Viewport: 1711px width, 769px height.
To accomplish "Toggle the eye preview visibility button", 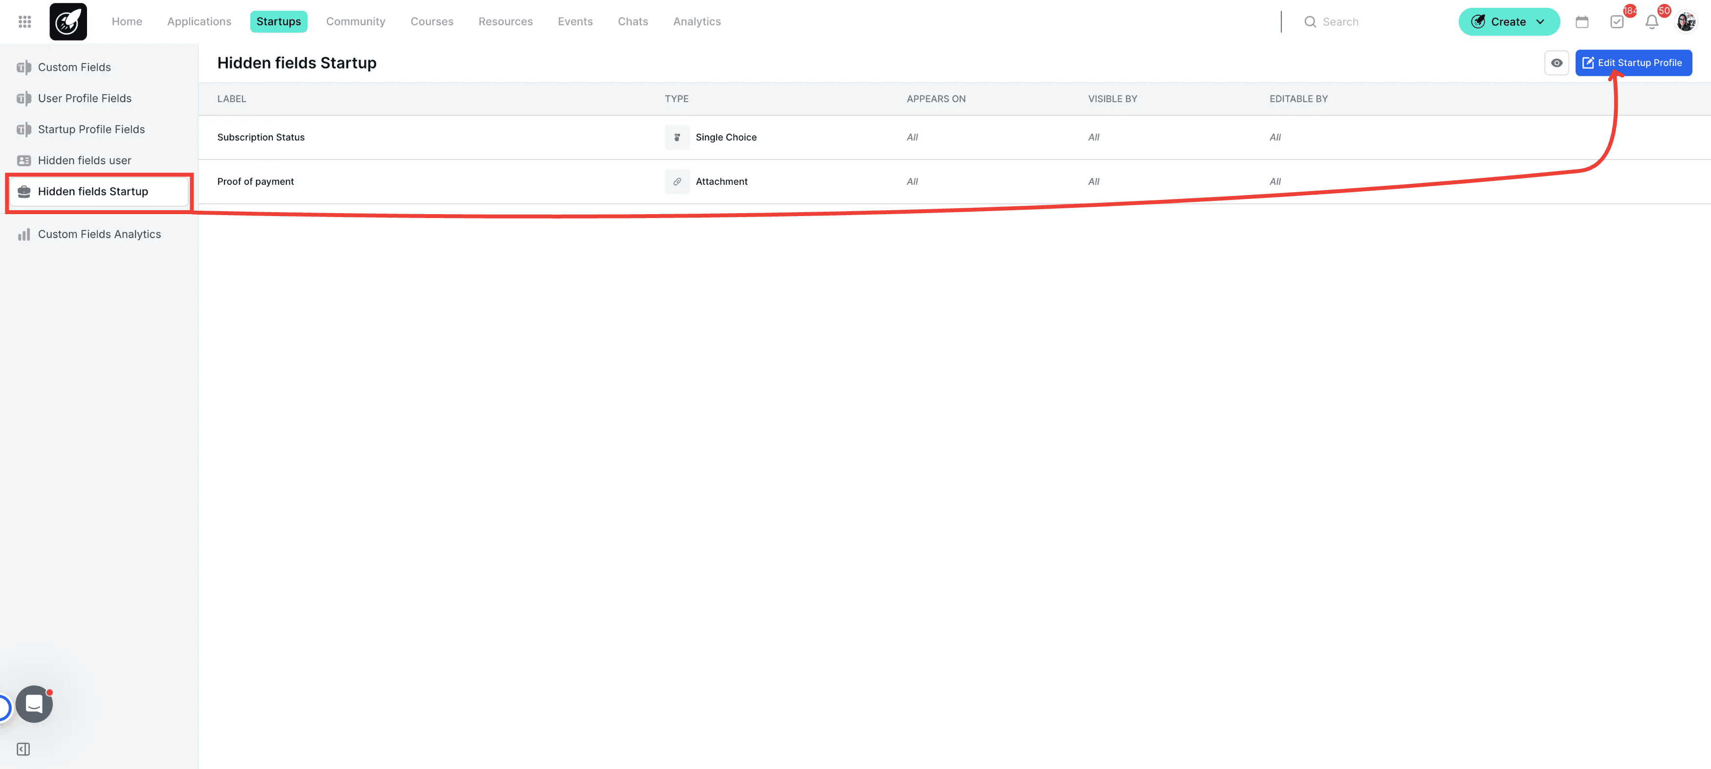I will [1556, 63].
